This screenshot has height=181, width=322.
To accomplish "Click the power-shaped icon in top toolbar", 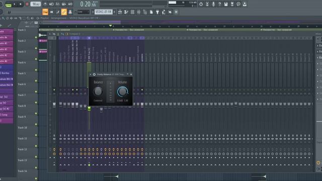I will (x=201, y=4).
